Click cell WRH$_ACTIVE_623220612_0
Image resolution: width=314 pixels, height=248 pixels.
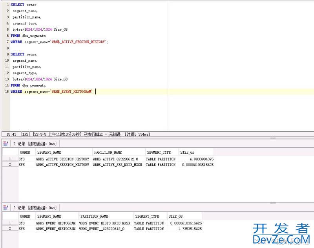tap(115, 159)
